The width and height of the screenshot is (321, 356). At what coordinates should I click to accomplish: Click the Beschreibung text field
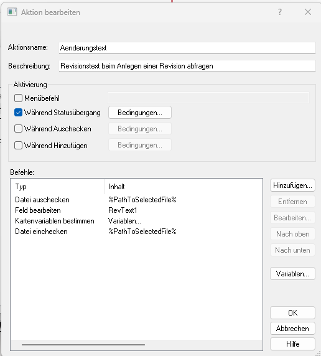point(187,66)
